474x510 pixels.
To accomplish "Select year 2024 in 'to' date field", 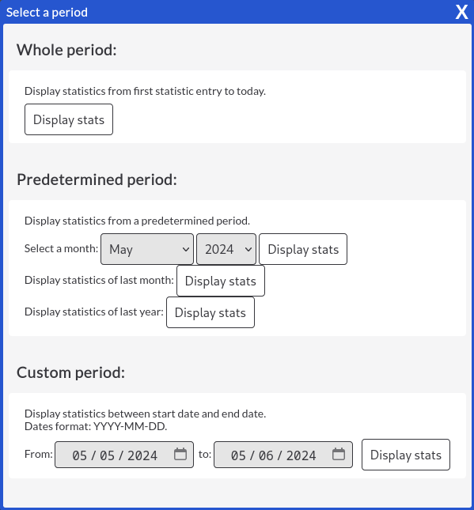I will pos(301,455).
